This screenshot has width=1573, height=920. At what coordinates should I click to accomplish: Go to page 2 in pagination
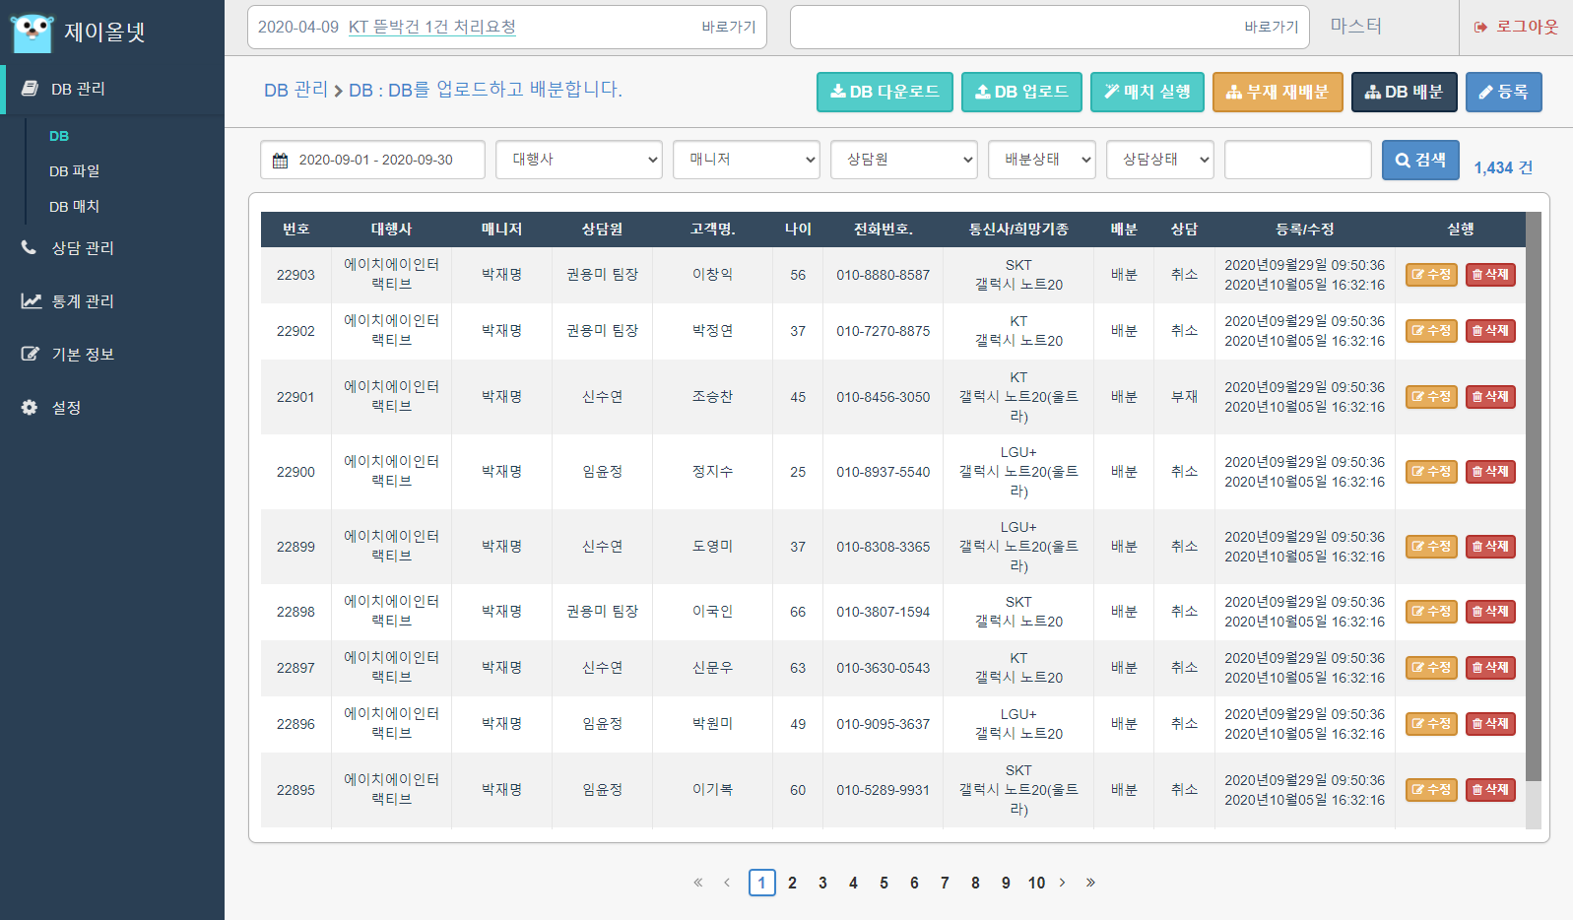pyautogui.click(x=792, y=883)
